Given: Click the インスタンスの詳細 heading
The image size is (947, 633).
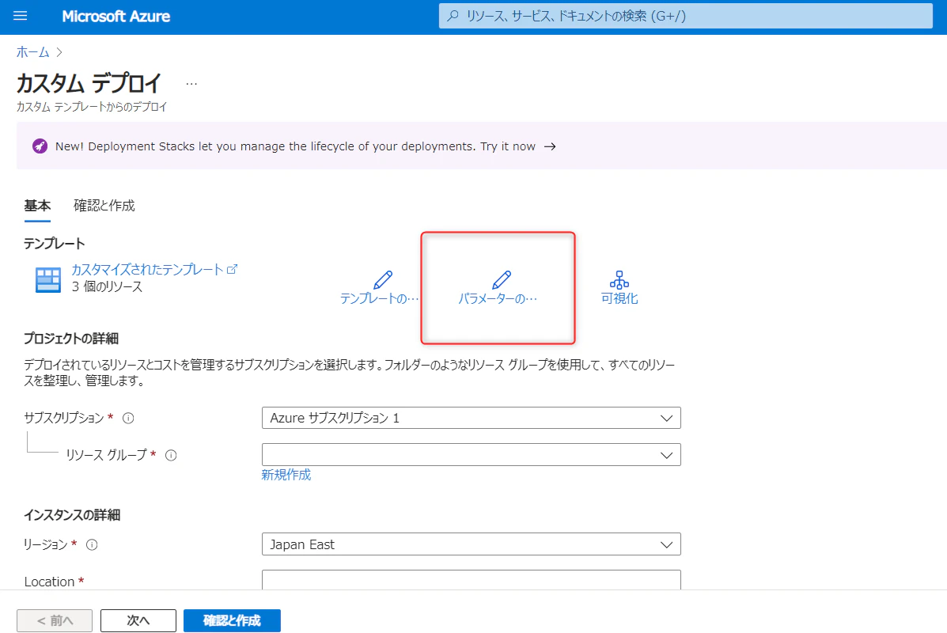Looking at the screenshot, I should [x=73, y=514].
